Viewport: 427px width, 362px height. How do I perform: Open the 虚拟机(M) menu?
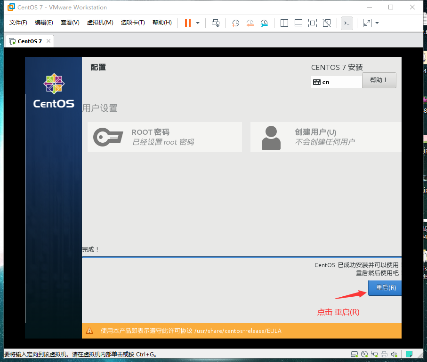pos(100,23)
